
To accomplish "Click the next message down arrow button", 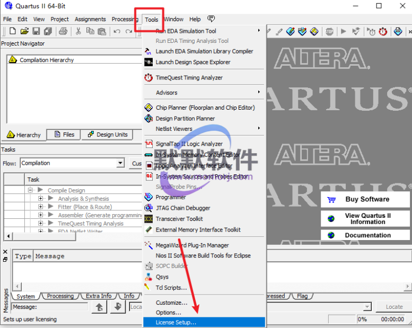I will pos(118,307).
